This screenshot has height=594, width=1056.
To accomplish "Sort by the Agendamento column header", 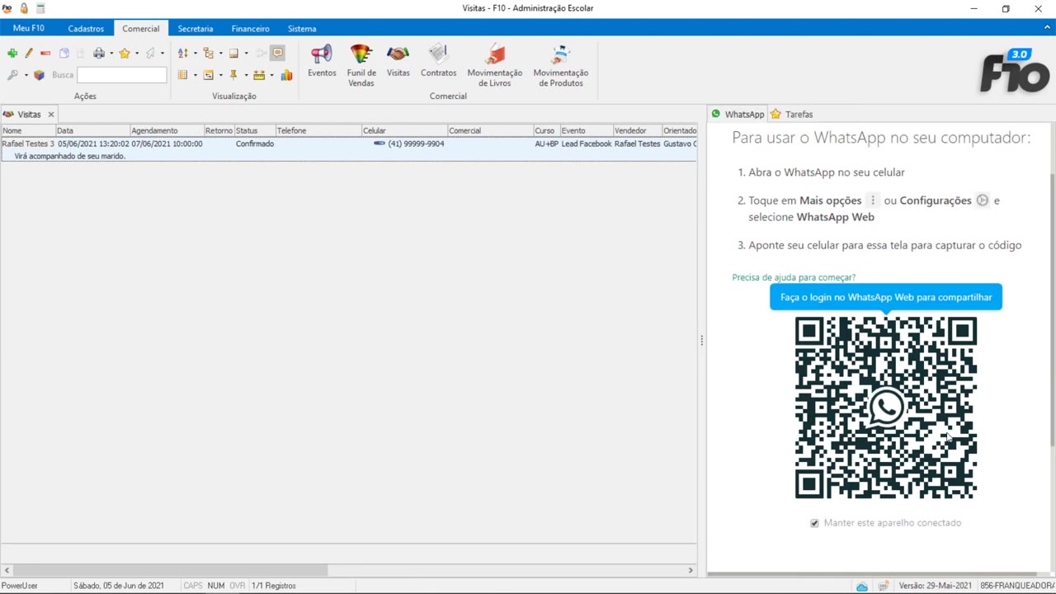I will pyautogui.click(x=167, y=130).
